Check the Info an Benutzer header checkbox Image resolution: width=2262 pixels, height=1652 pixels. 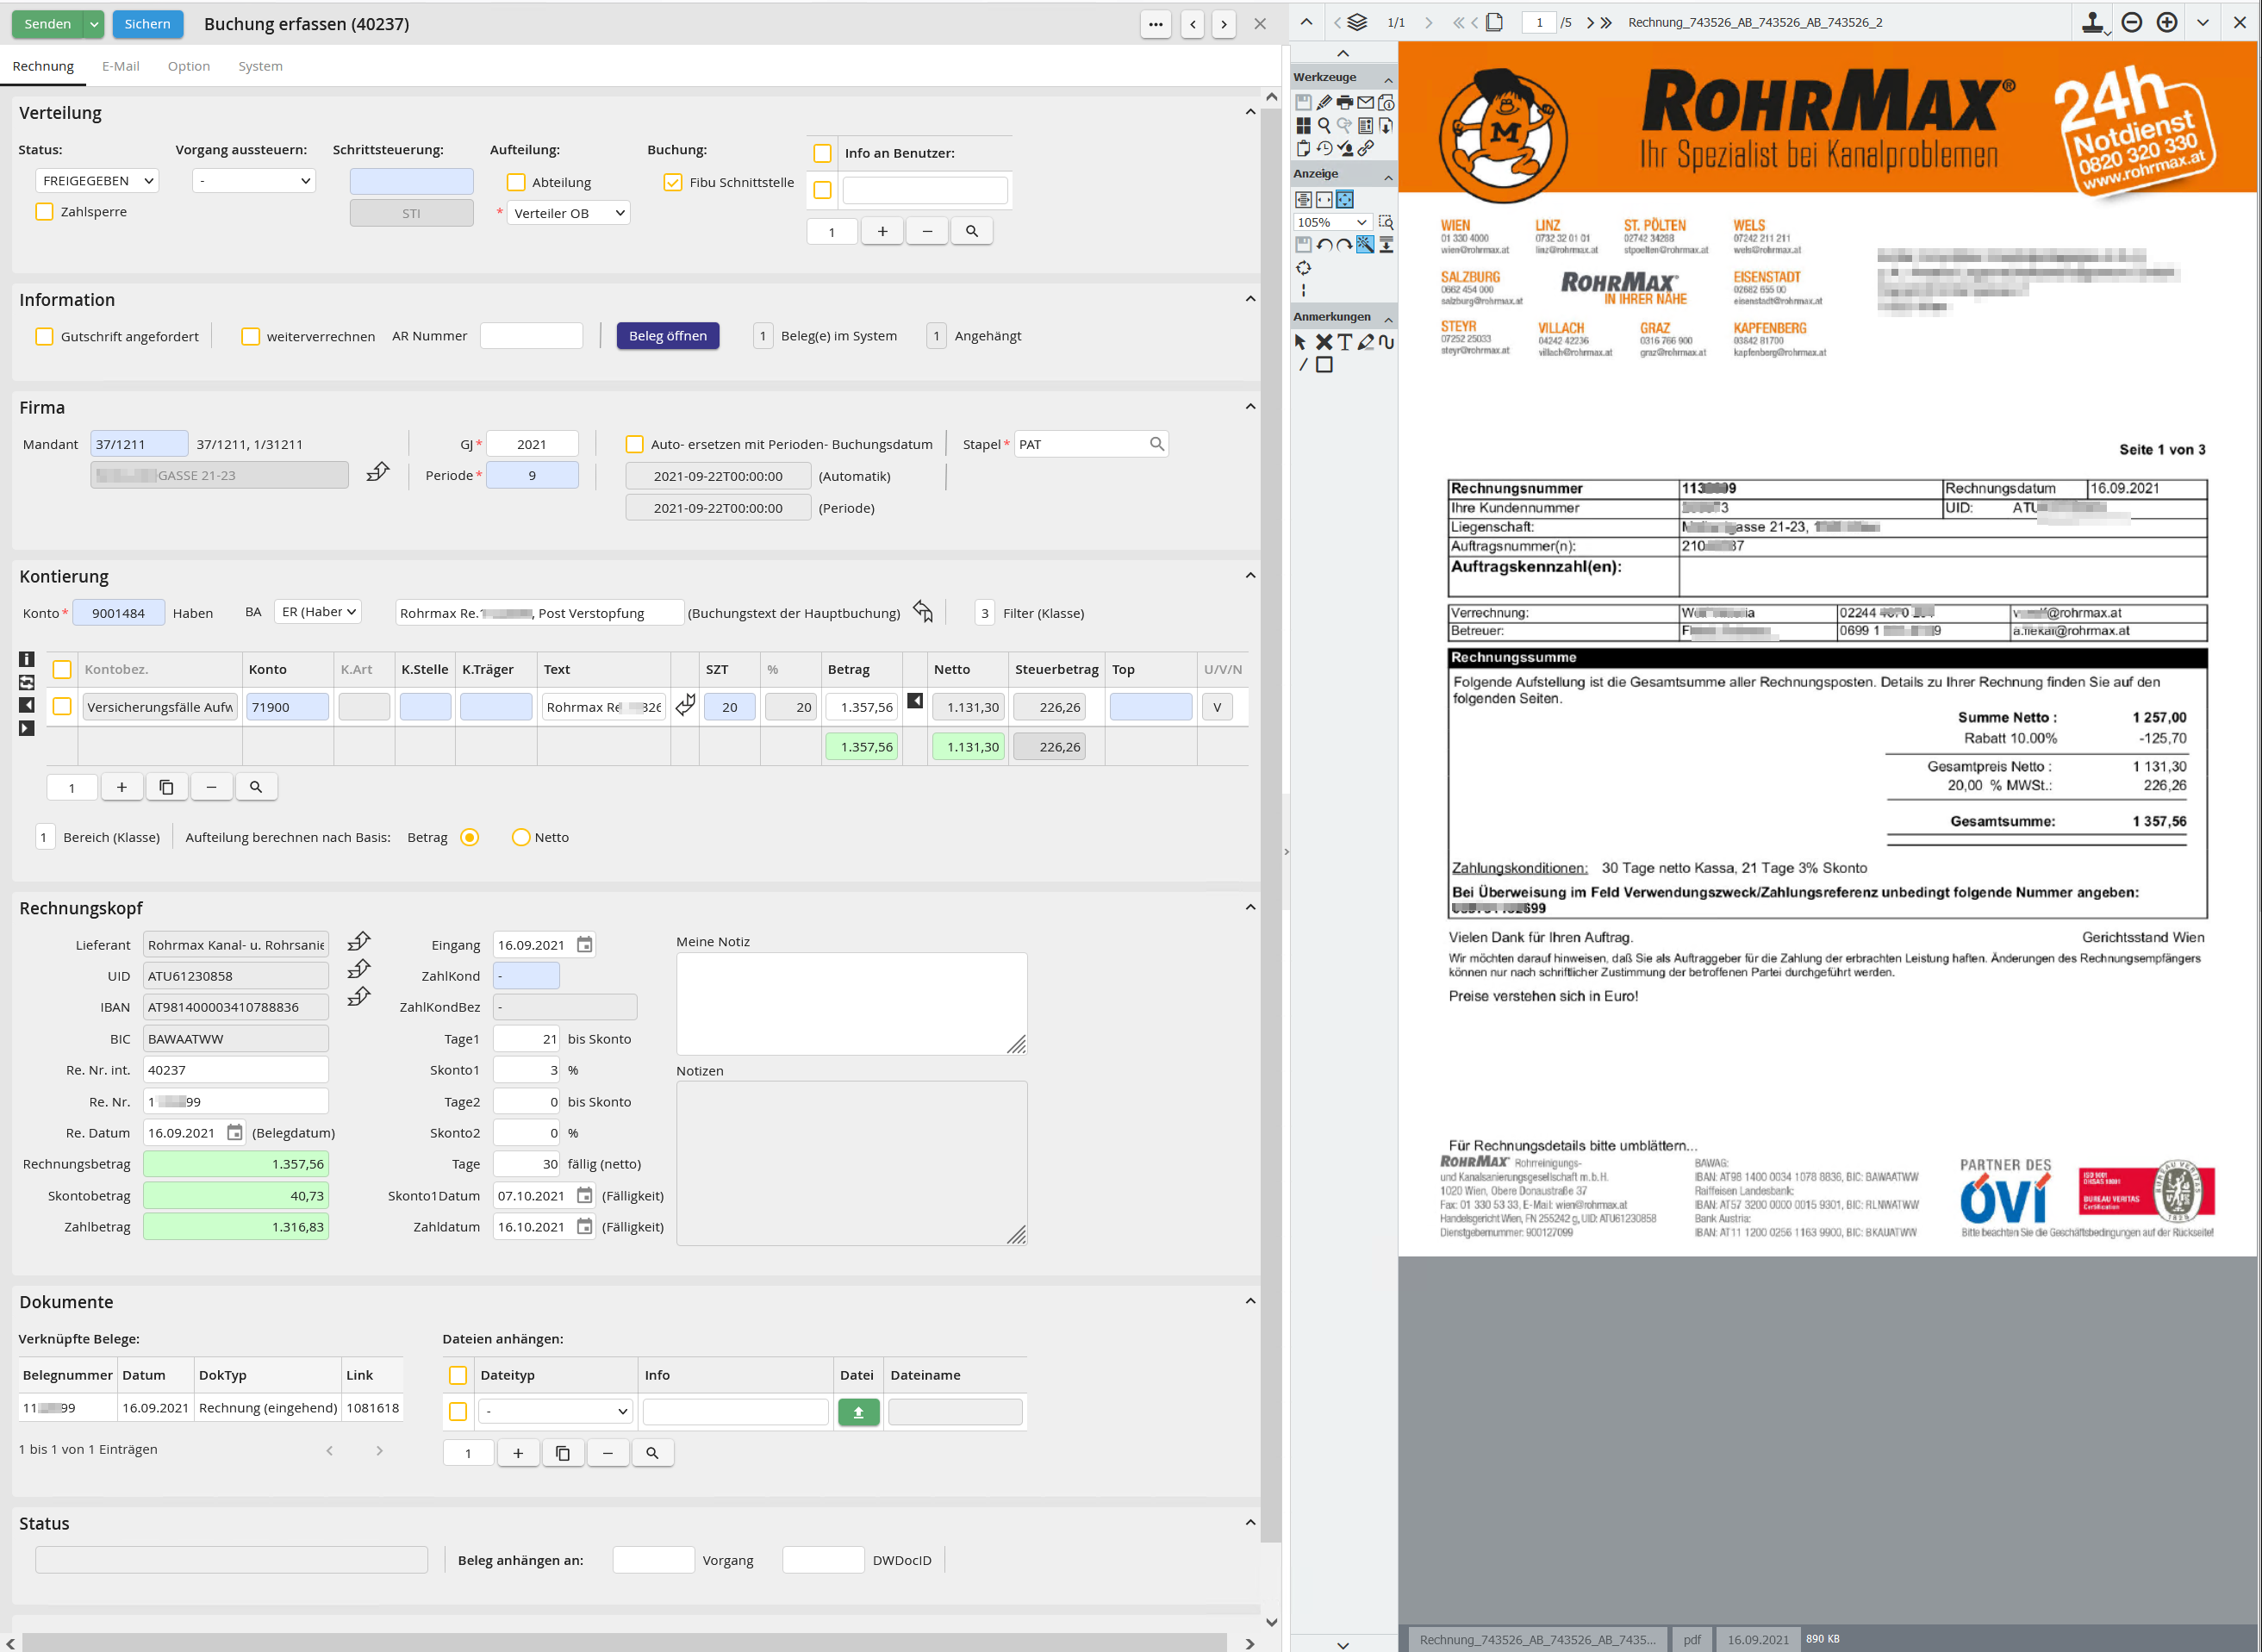(x=822, y=153)
